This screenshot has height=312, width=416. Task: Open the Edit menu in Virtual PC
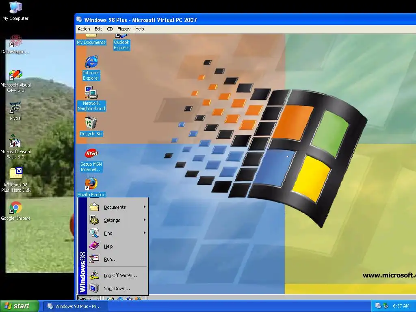click(98, 29)
